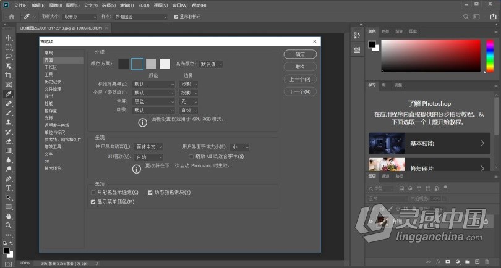Open 取样大小 dropdown in options bar
This screenshot has width=501, height=268.
tap(80, 17)
